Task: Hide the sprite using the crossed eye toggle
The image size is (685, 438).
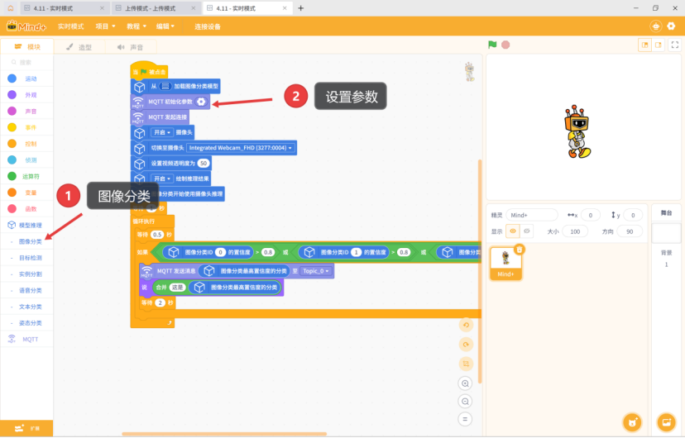Action: pyautogui.click(x=527, y=231)
